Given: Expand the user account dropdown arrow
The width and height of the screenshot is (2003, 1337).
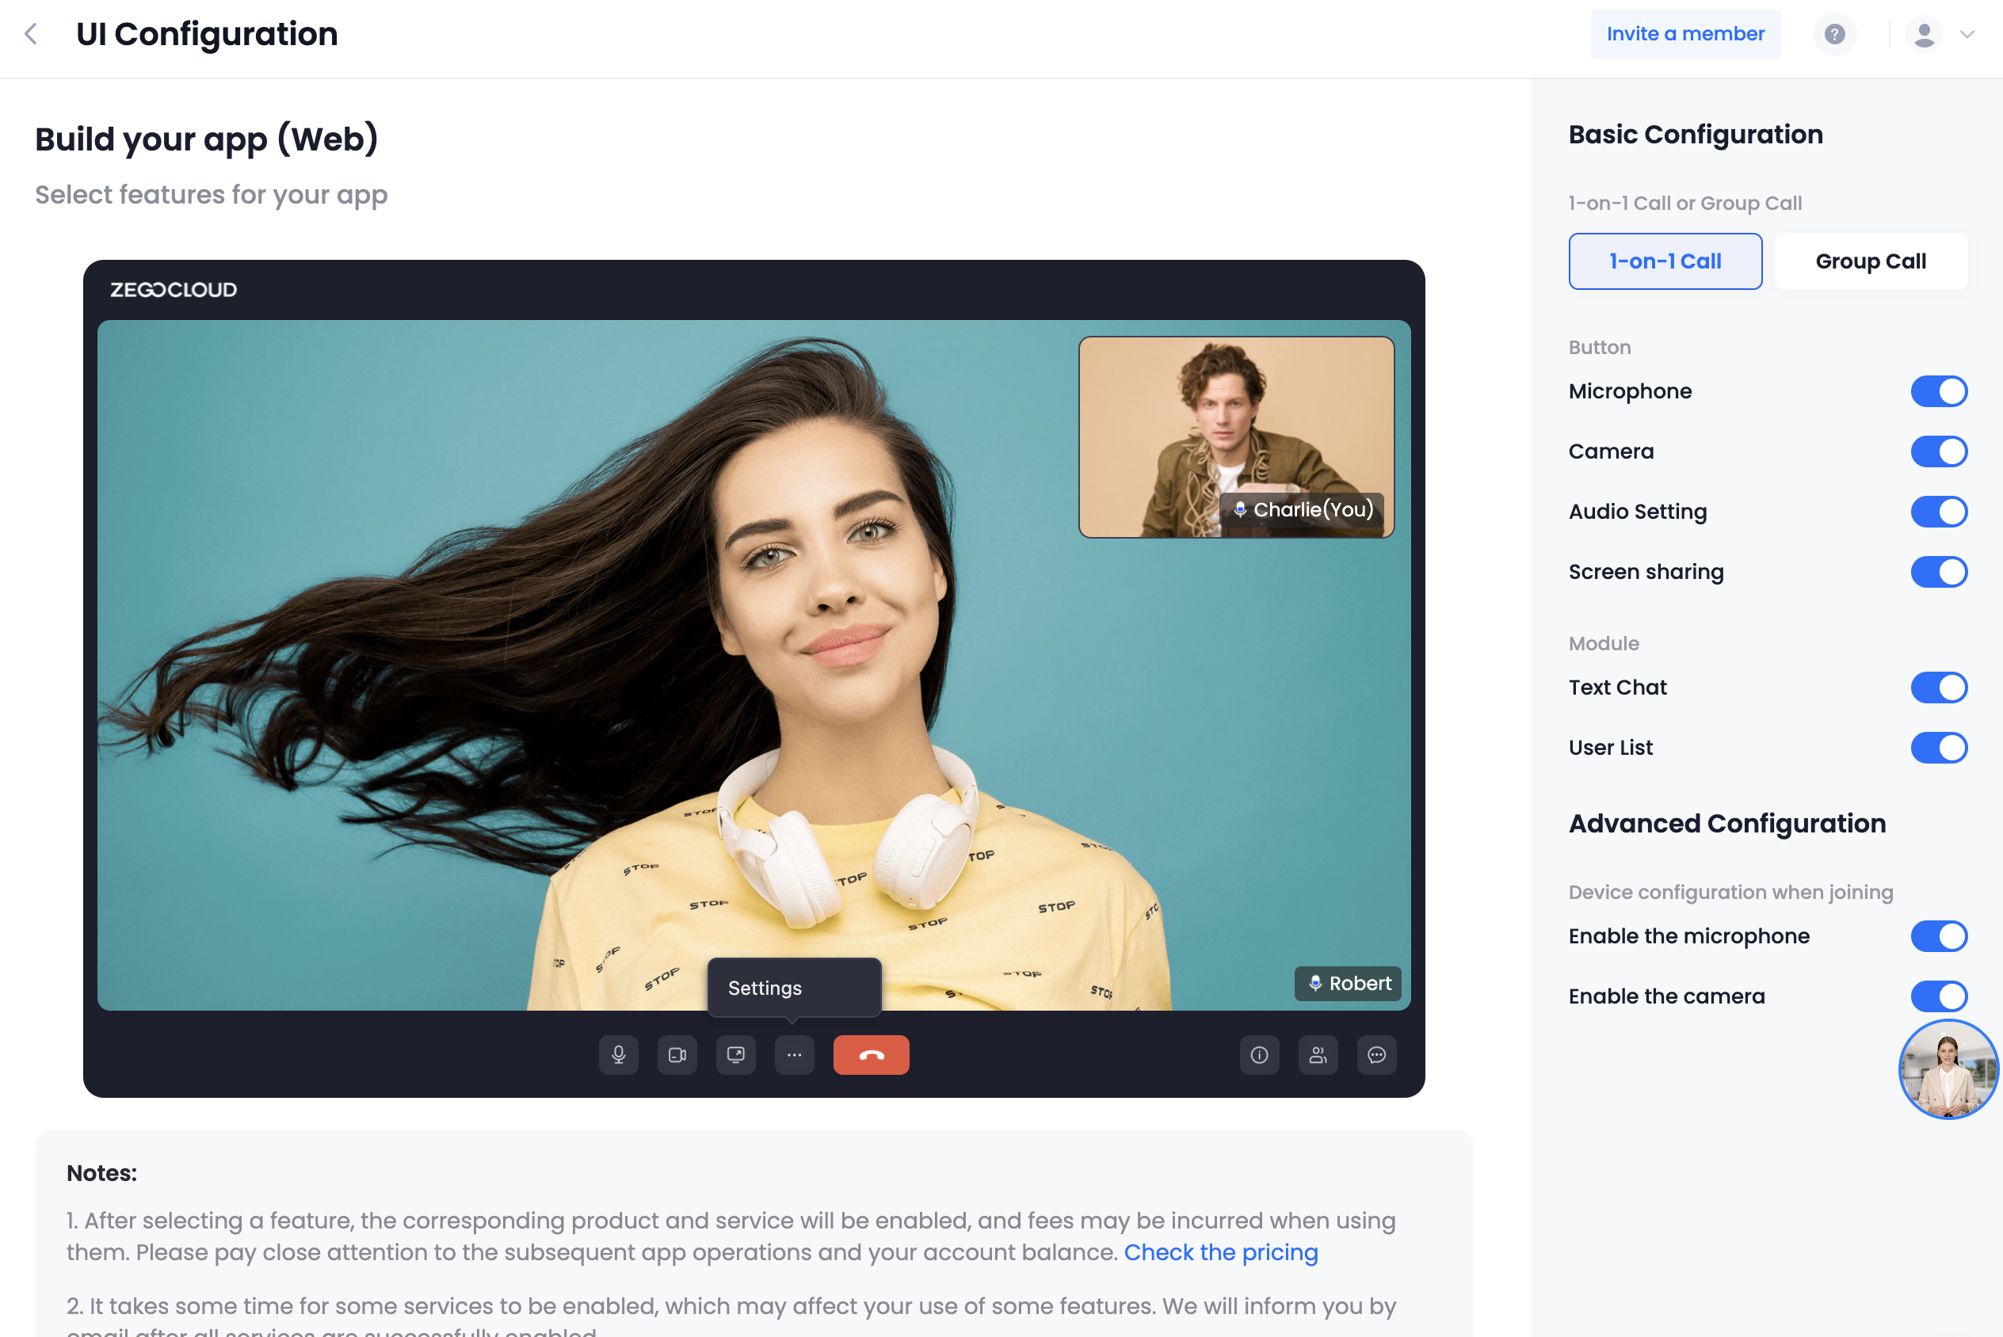Looking at the screenshot, I should pyautogui.click(x=1967, y=34).
